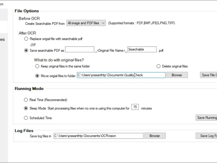Select 'Replace origial file with searchable pdf'
The image size is (217, 163).
(x=26, y=39)
